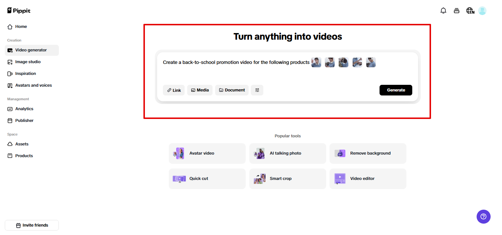
Task: Open the Remove background tool
Action: pos(368,153)
